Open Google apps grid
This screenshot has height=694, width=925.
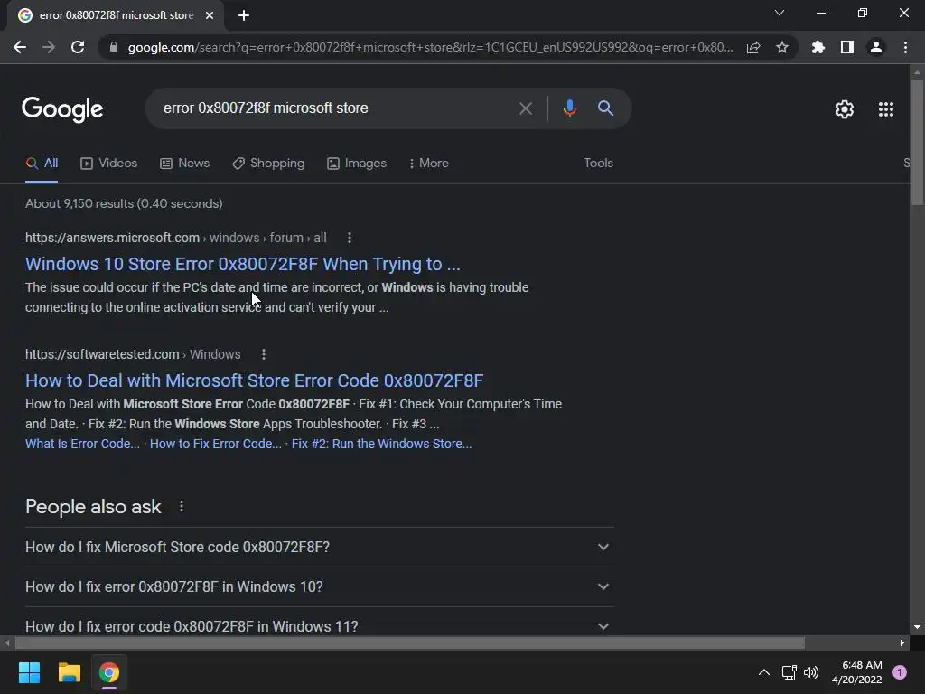(x=886, y=109)
